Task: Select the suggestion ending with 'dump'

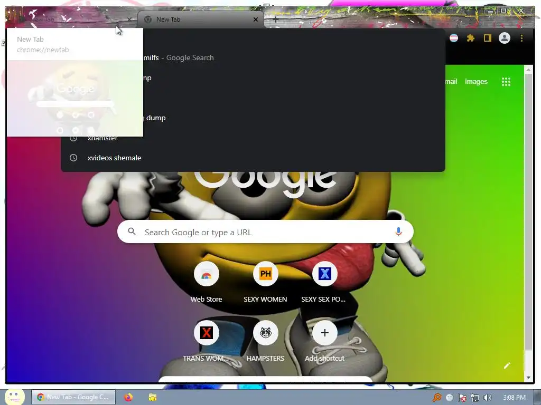Action: [x=253, y=118]
